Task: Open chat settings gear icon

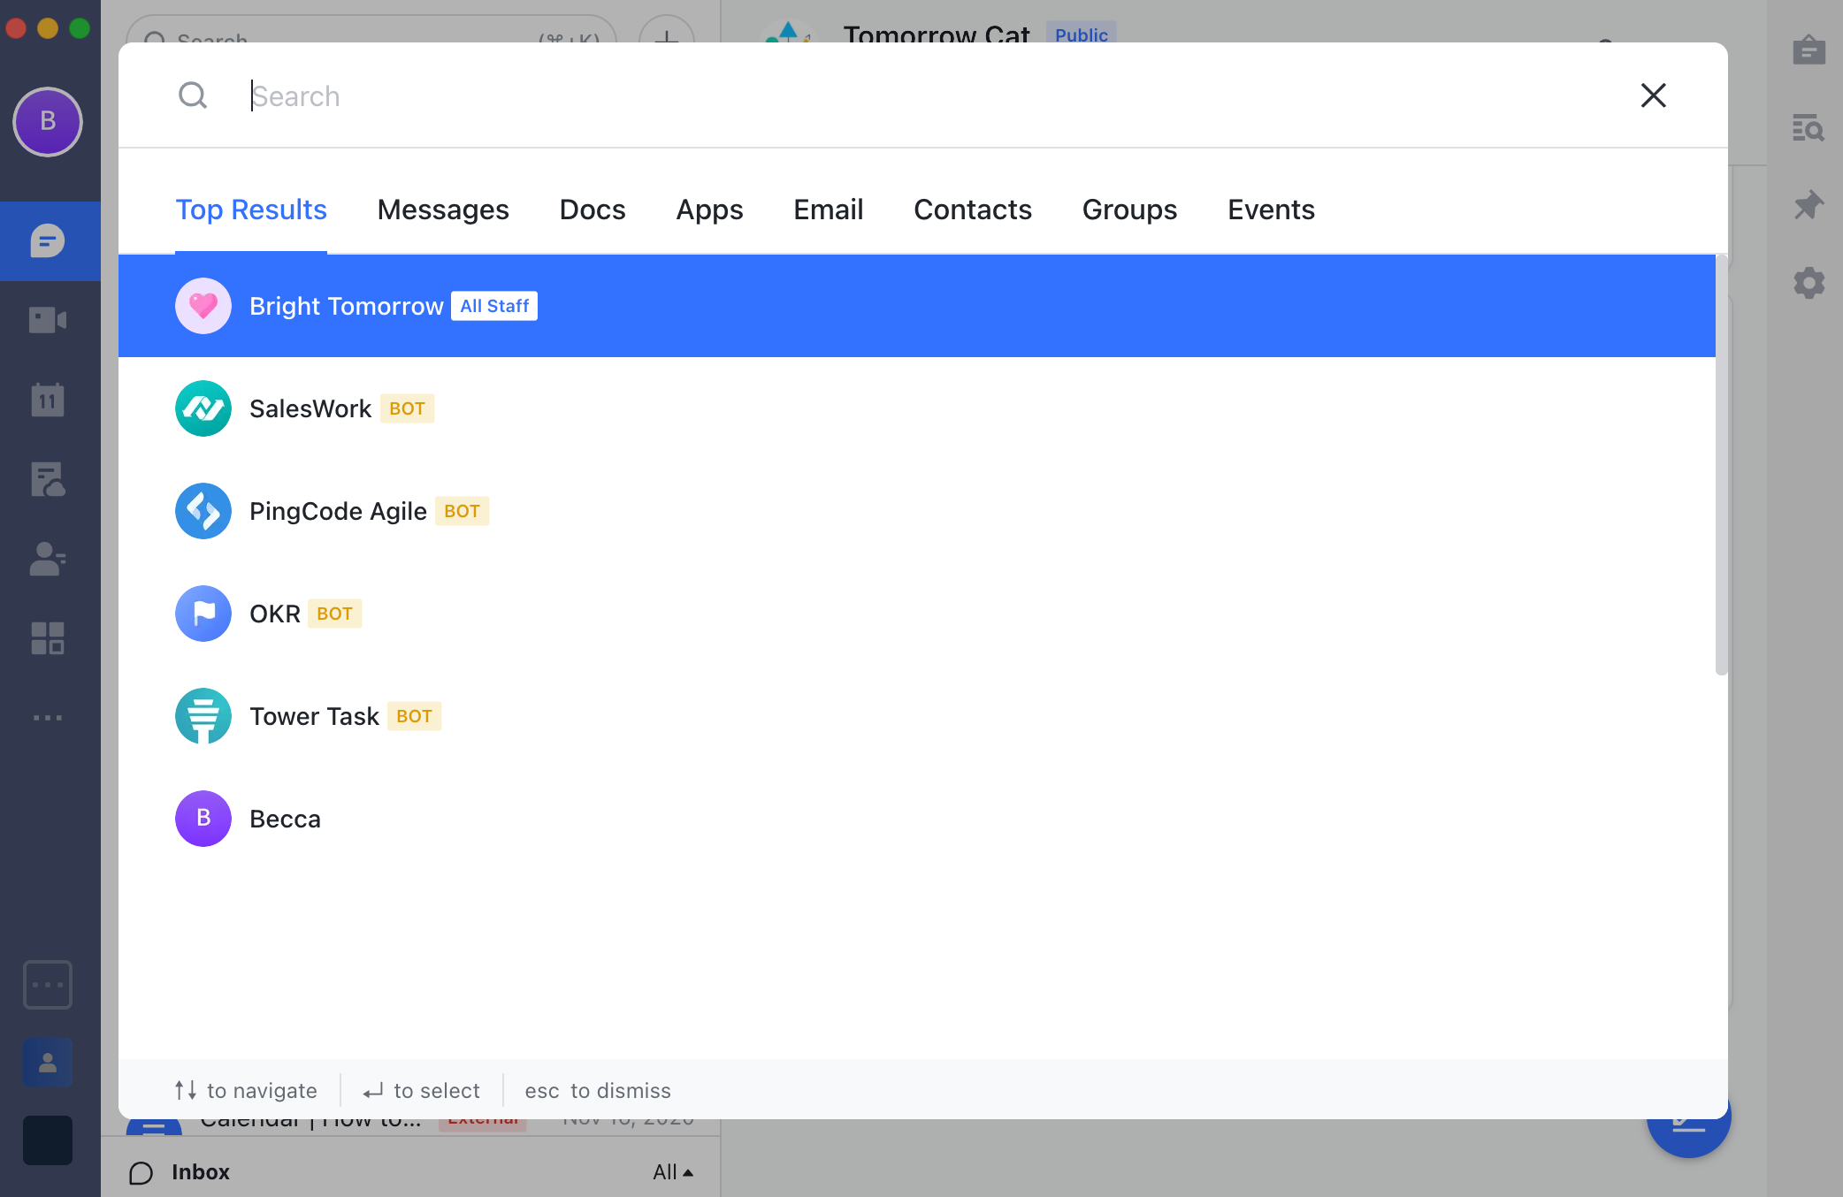Action: [x=1809, y=283]
